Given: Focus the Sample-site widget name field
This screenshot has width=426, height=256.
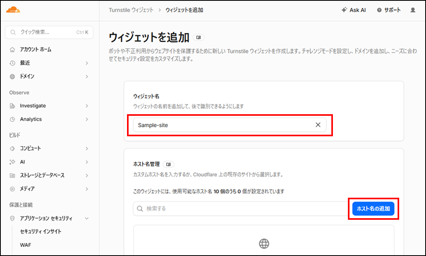Looking at the screenshot, I should tap(230, 125).
